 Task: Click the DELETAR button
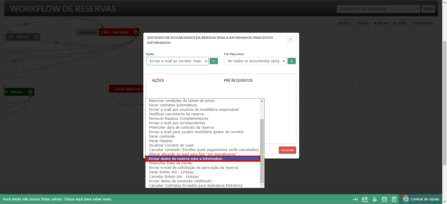(x=287, y=150)
